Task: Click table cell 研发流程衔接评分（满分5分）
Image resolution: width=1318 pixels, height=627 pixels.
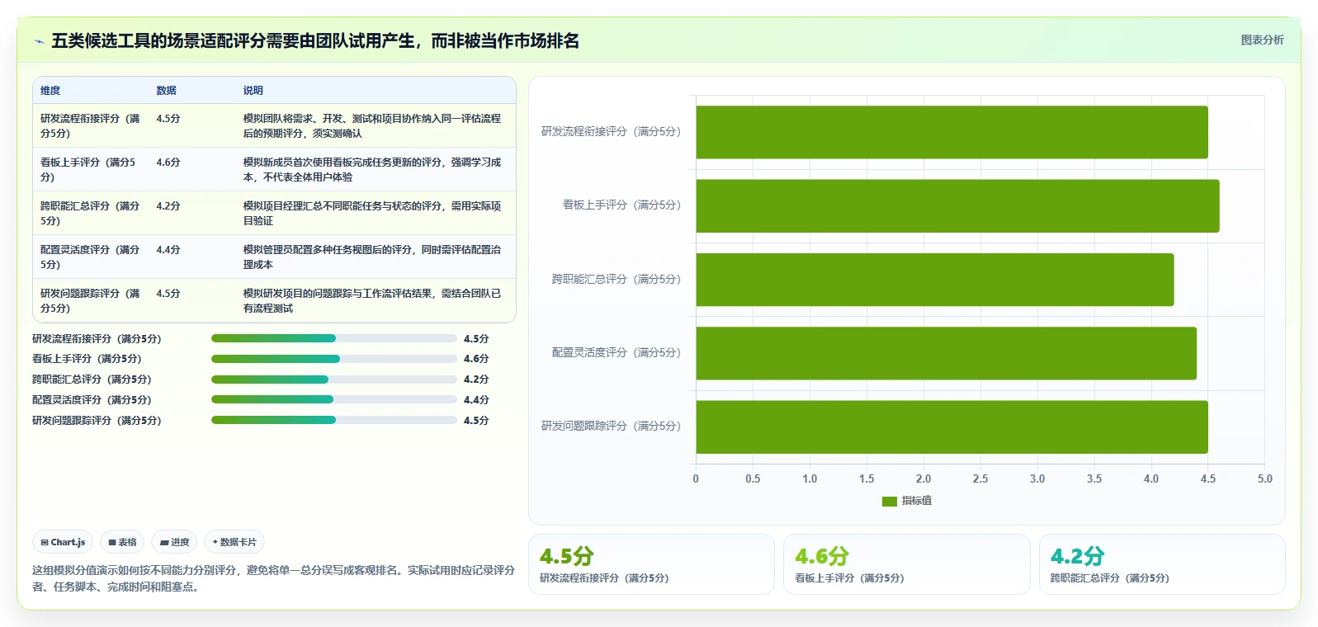Action: [91, 126]
